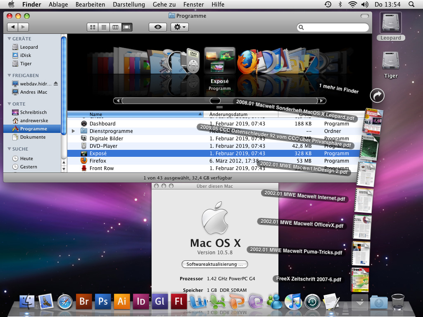Expand the Dienstprogramme folder triangle
The width and height of the screenshot is (423, 317).
pos(74,131)
